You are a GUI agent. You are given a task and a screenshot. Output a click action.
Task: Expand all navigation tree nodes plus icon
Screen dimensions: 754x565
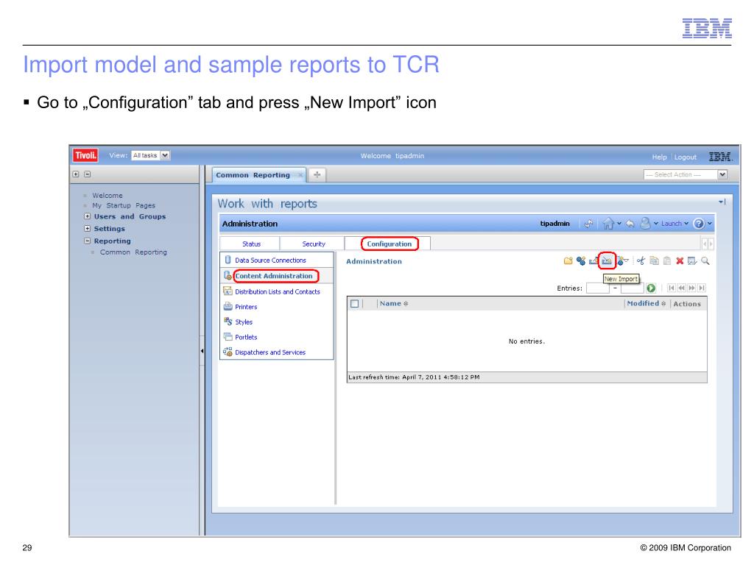coord(76,174)
